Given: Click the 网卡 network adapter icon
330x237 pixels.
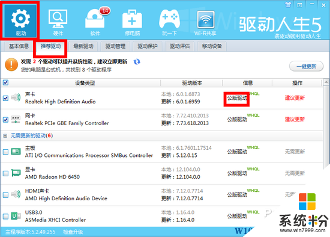Looking at the screenshot, I should click(x=16, y=119).
